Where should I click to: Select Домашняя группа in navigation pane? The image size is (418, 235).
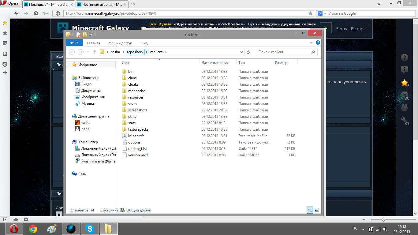[94, 116]
